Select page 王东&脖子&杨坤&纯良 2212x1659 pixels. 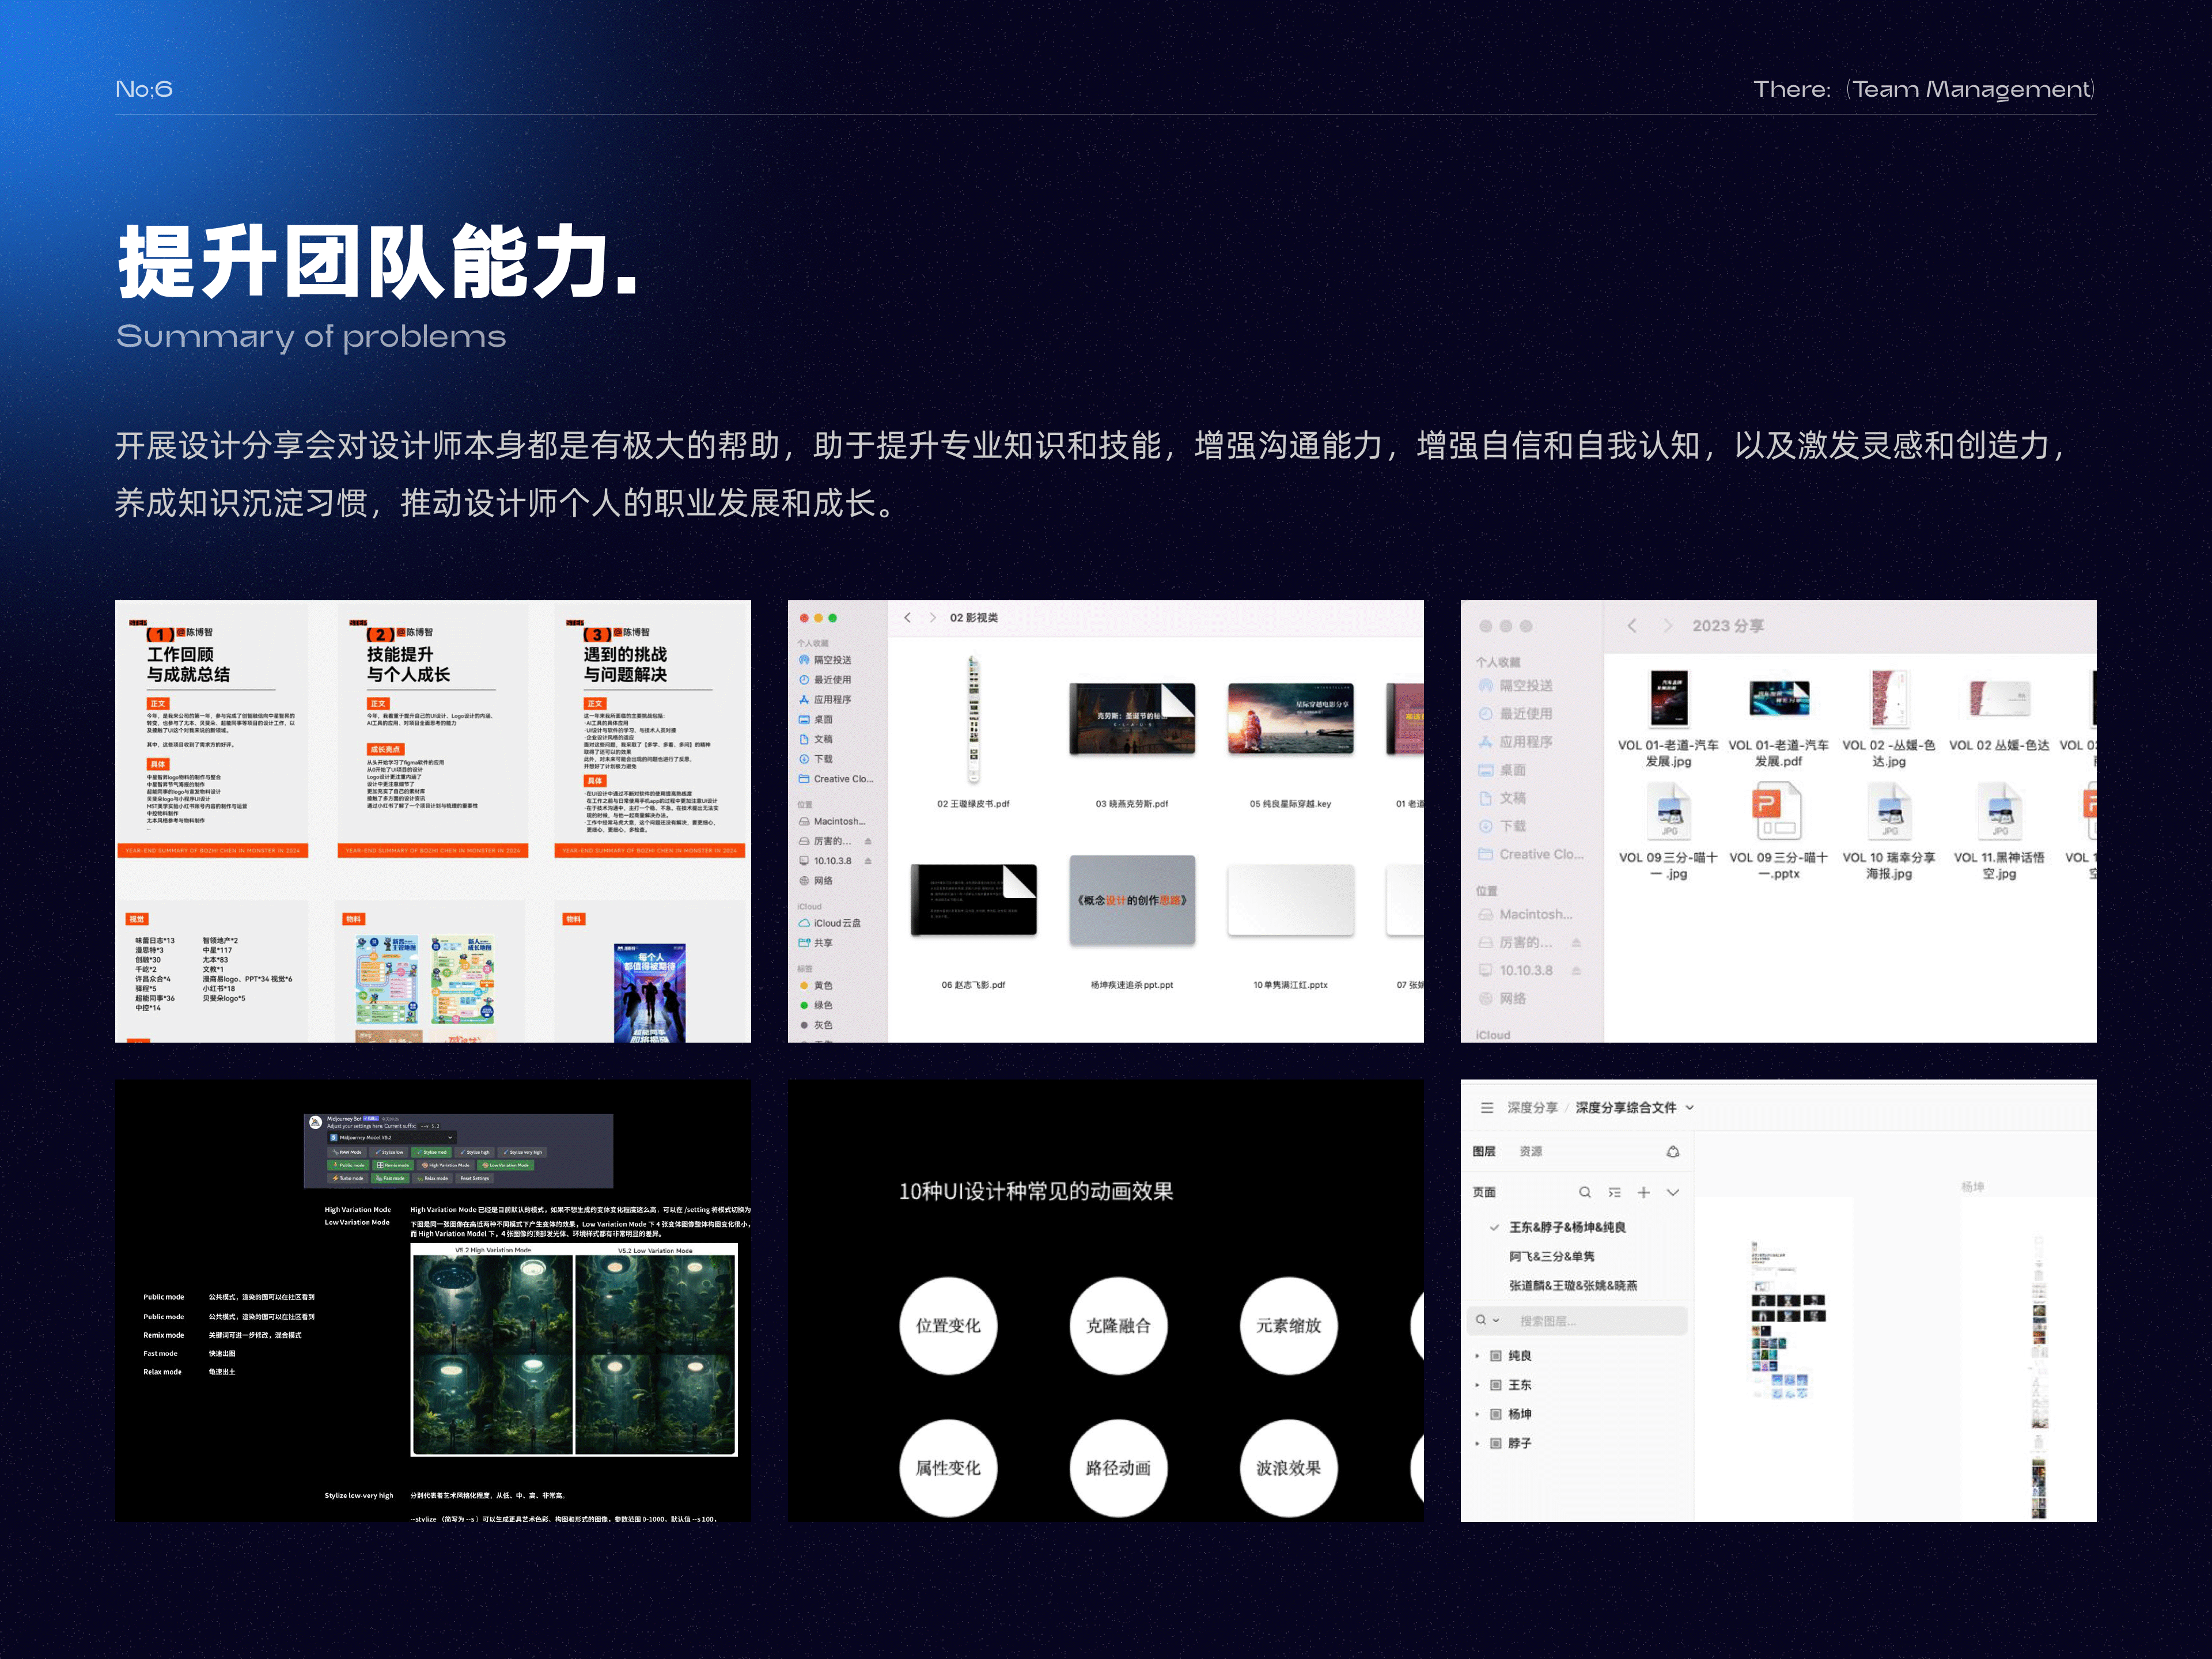coord(1567,1227)
